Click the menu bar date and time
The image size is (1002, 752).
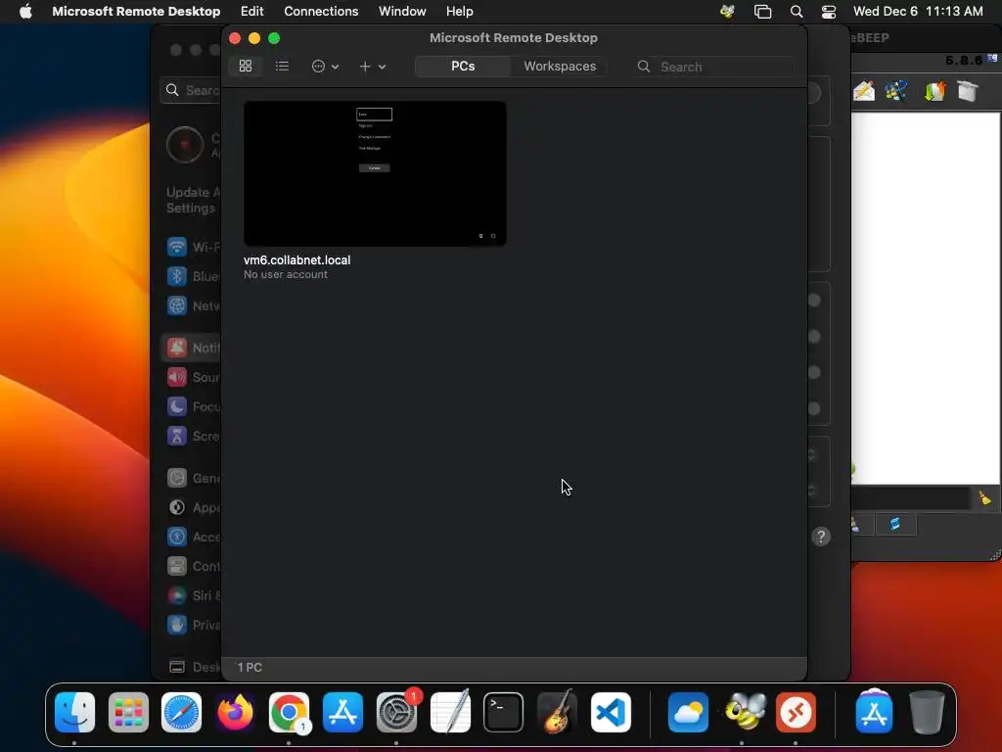pos(918,11)
